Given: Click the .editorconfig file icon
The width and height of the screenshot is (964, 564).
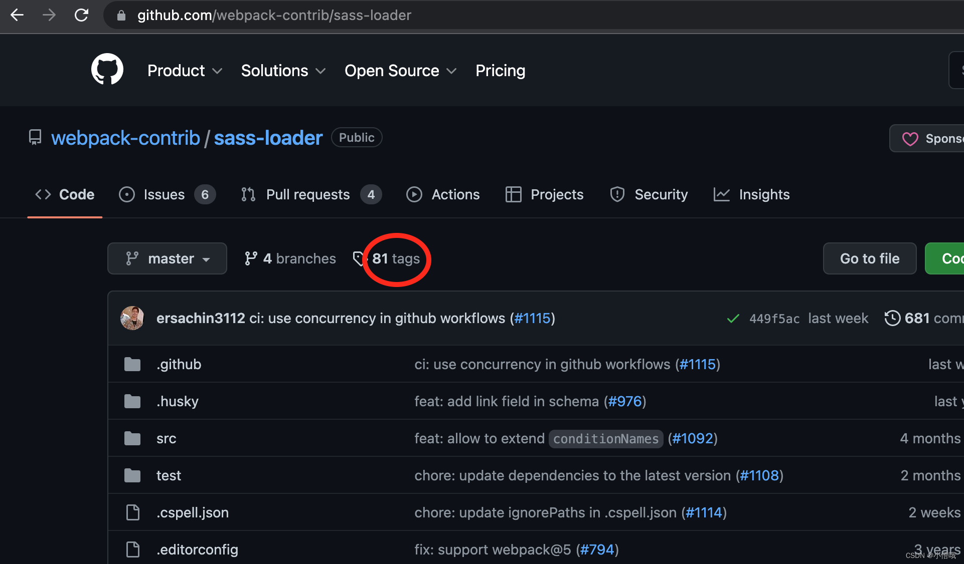Looking at the screenshot, I should tap(133, 549).
